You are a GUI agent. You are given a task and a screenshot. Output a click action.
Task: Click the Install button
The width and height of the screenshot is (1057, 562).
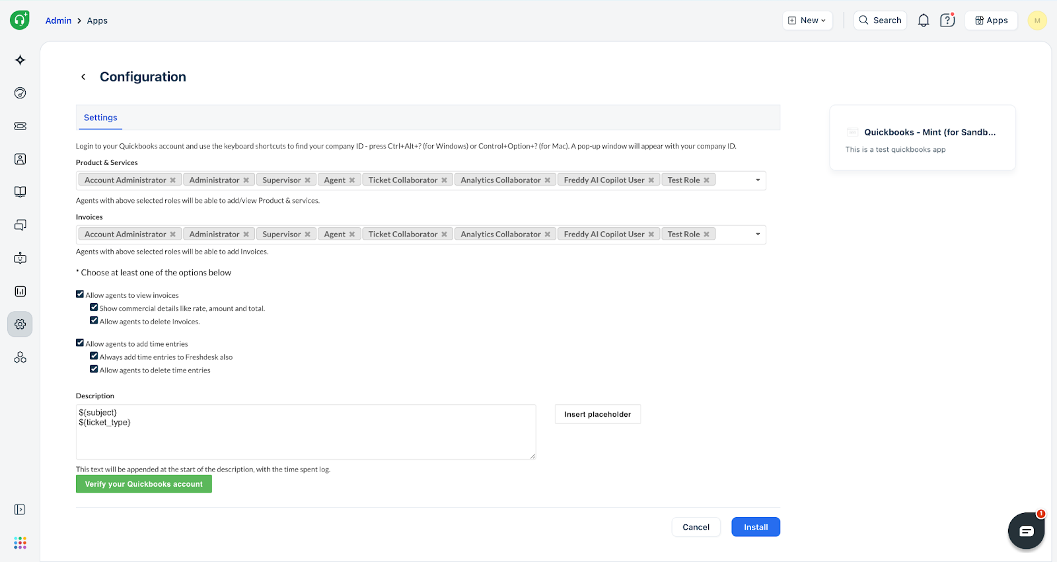coord(756,527)
